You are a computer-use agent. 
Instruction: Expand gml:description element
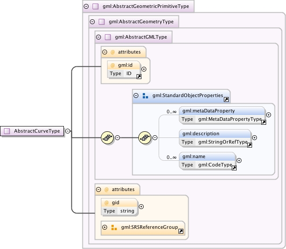[x=254, y=137]
